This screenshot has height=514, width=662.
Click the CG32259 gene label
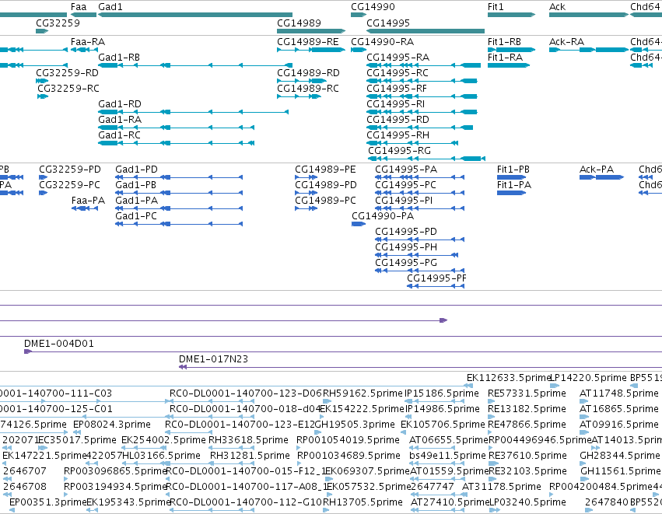click(58, 23)
